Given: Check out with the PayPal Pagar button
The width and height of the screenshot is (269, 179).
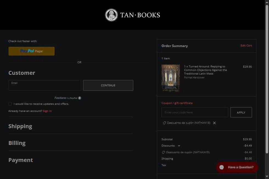Looking at the screenshot, I should tap(31, 51).
